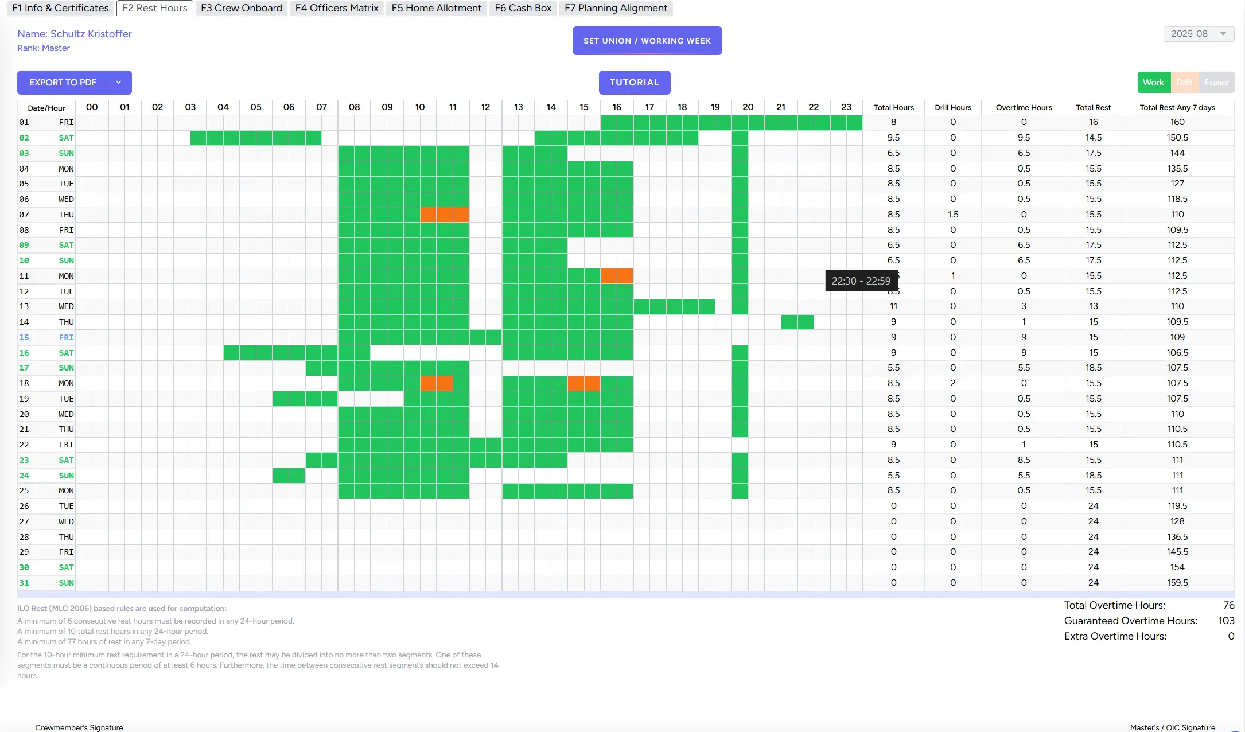Switch to the F1 Info & Certificates tab
Viewport: 1245px width, 732px height.
tap(60, 8)
